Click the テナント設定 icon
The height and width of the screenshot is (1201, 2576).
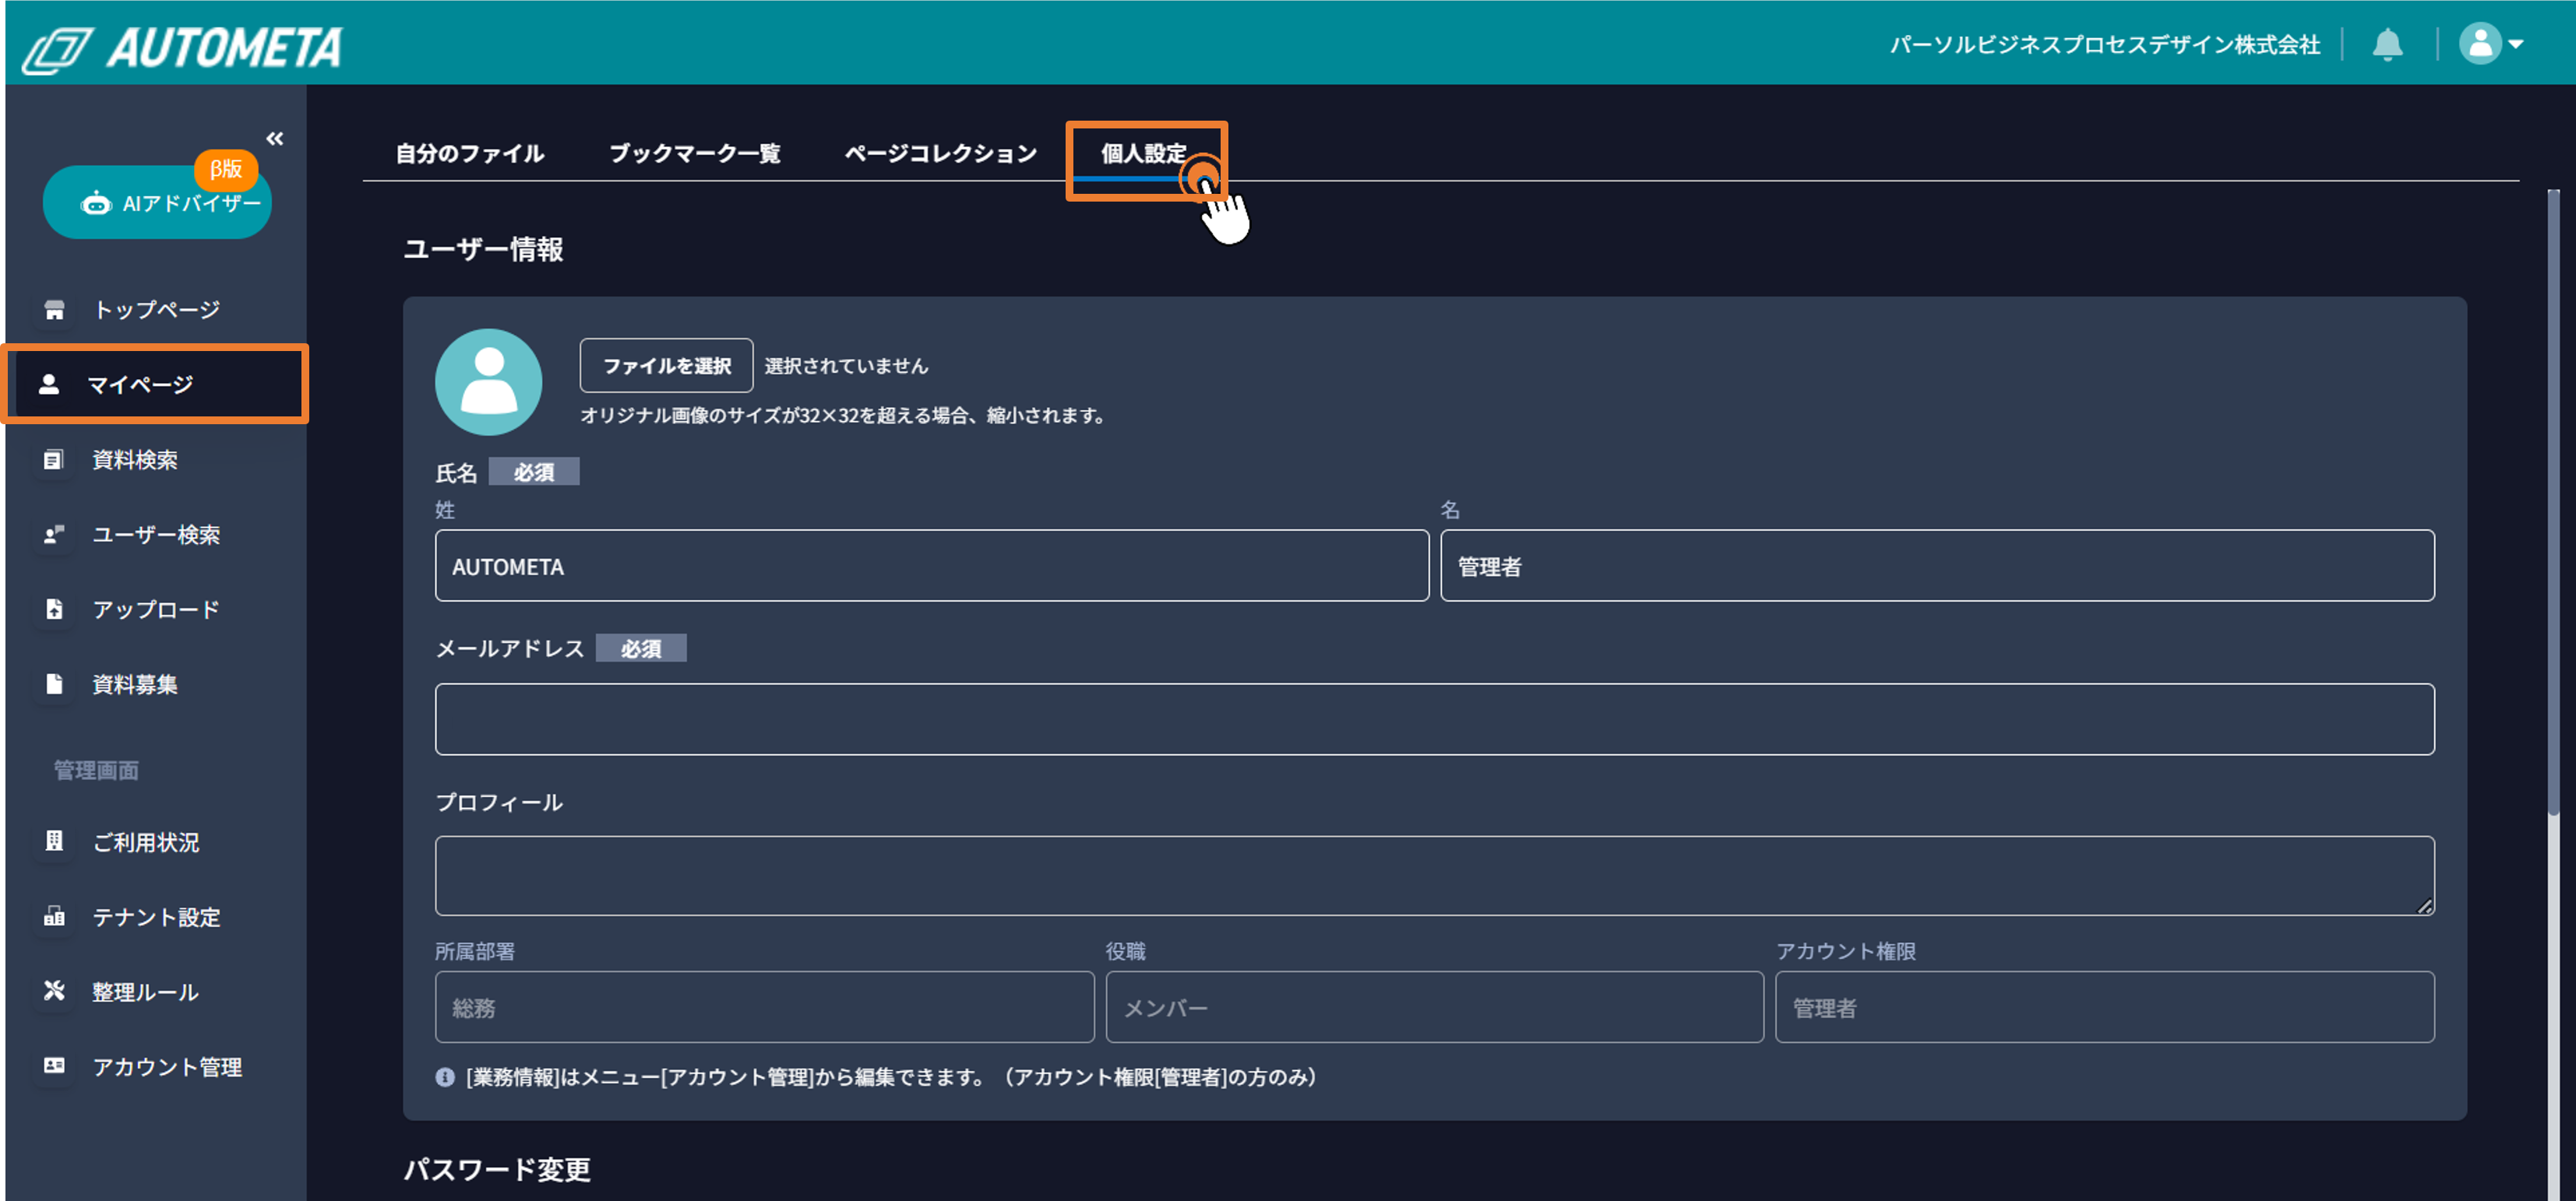pos(54,916)
